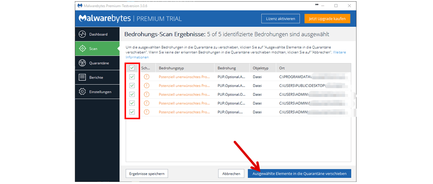Open the Dashboard section
The height and width of the screenshot is (184, 433).
97,34
